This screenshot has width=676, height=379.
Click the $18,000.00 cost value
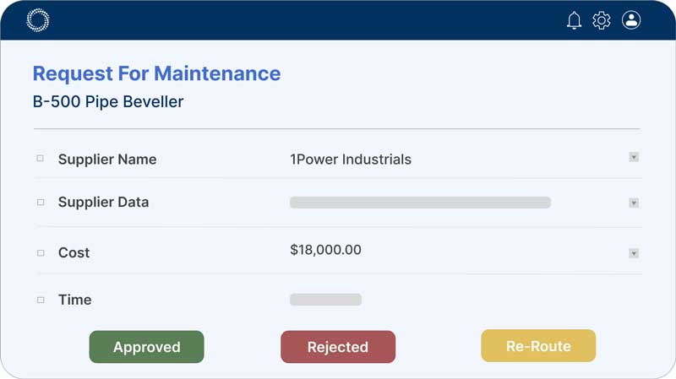coord(325,250)
